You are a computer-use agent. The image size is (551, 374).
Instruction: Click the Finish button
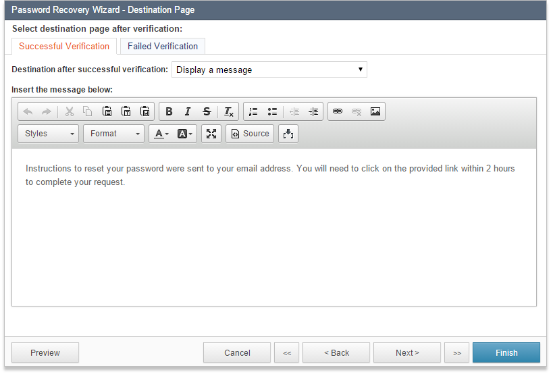(x=506, y=352)
